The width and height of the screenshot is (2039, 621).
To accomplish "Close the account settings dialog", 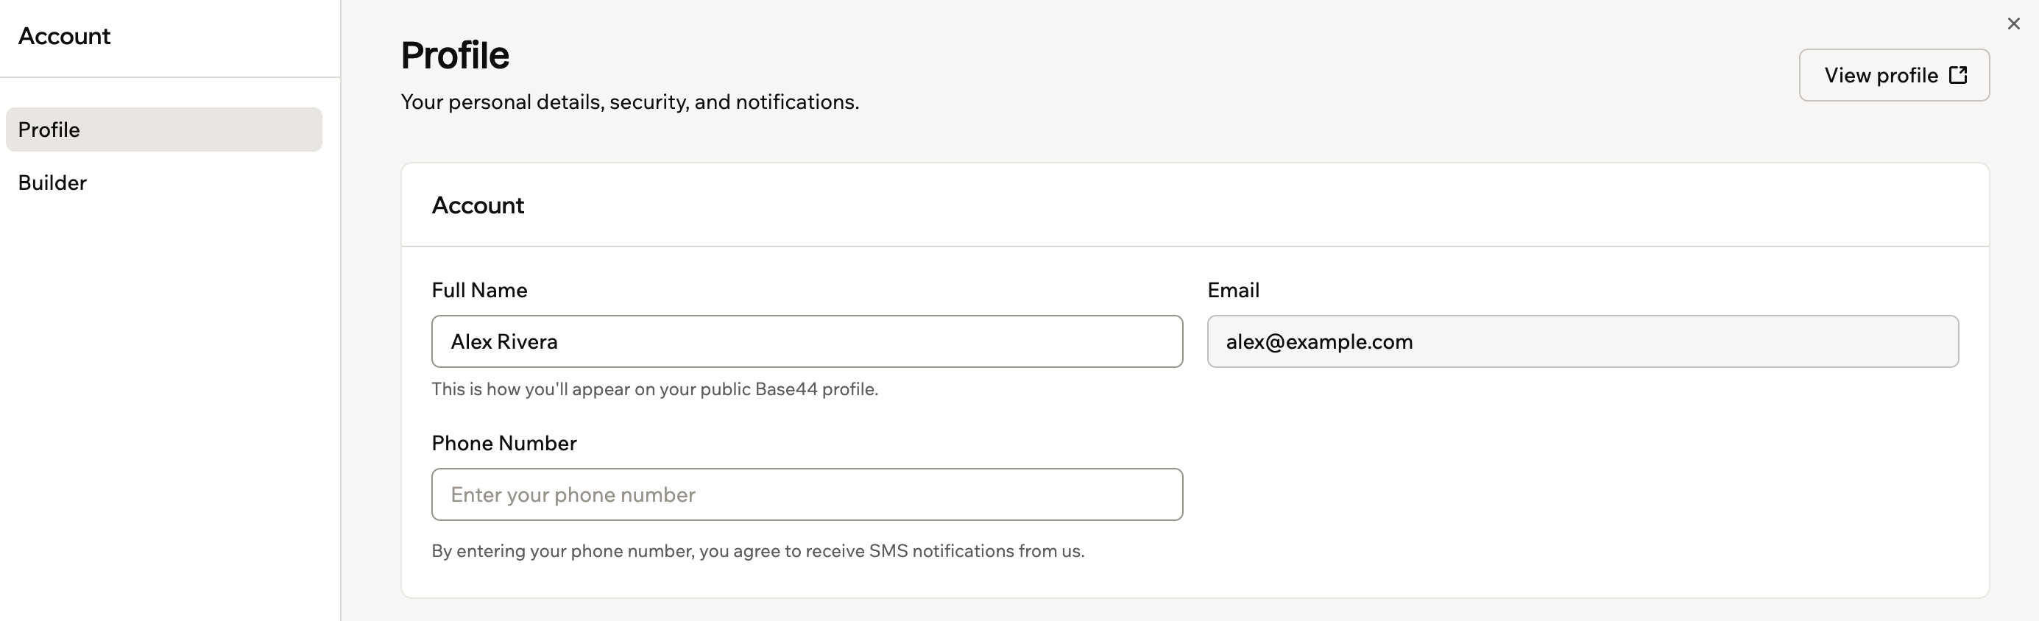I will coord(2014,24).
